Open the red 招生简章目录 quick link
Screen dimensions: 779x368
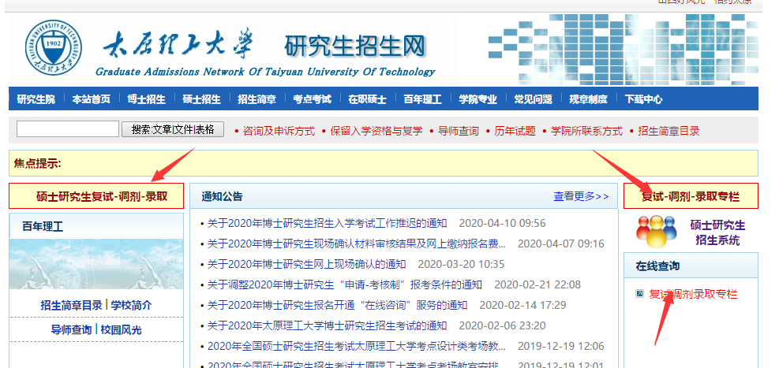669,132
